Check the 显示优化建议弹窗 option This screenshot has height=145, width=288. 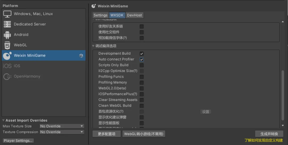[x=142, y=117]
